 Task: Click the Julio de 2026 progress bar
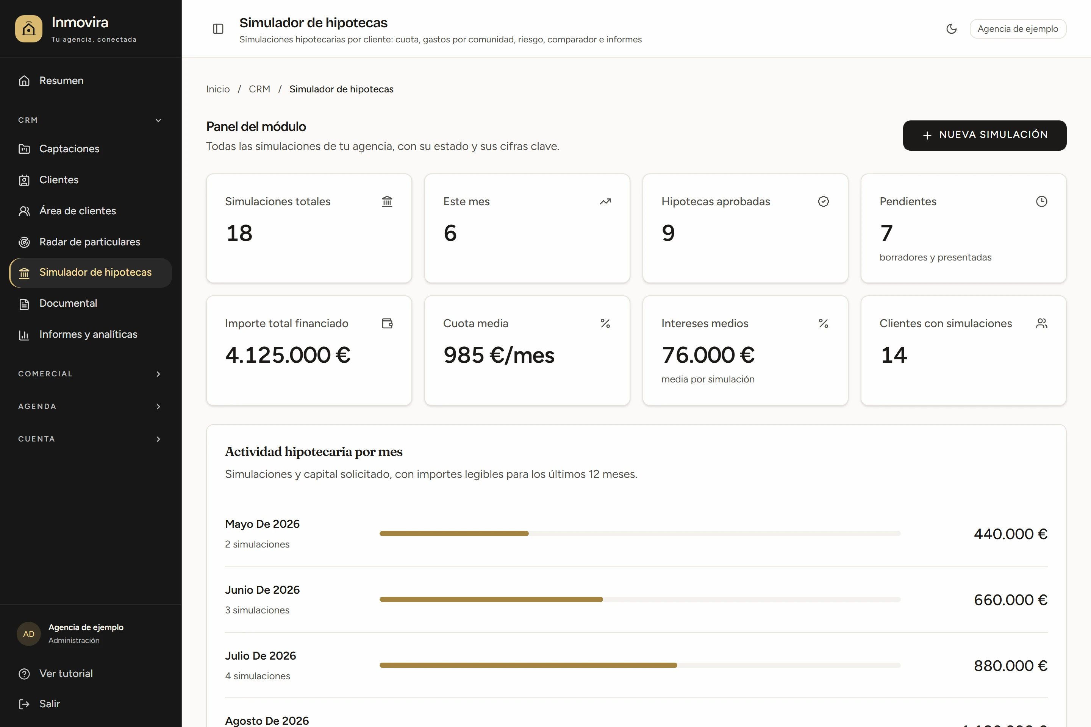pos(640,665)
